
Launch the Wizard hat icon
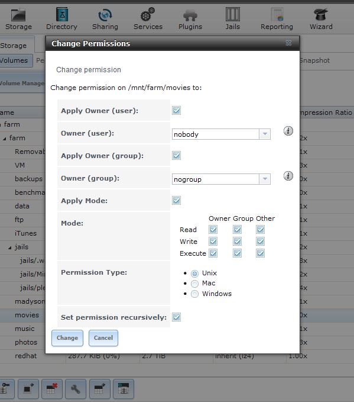click(321, 14)
